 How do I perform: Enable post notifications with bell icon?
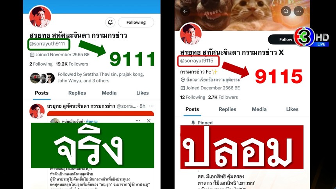110,22
